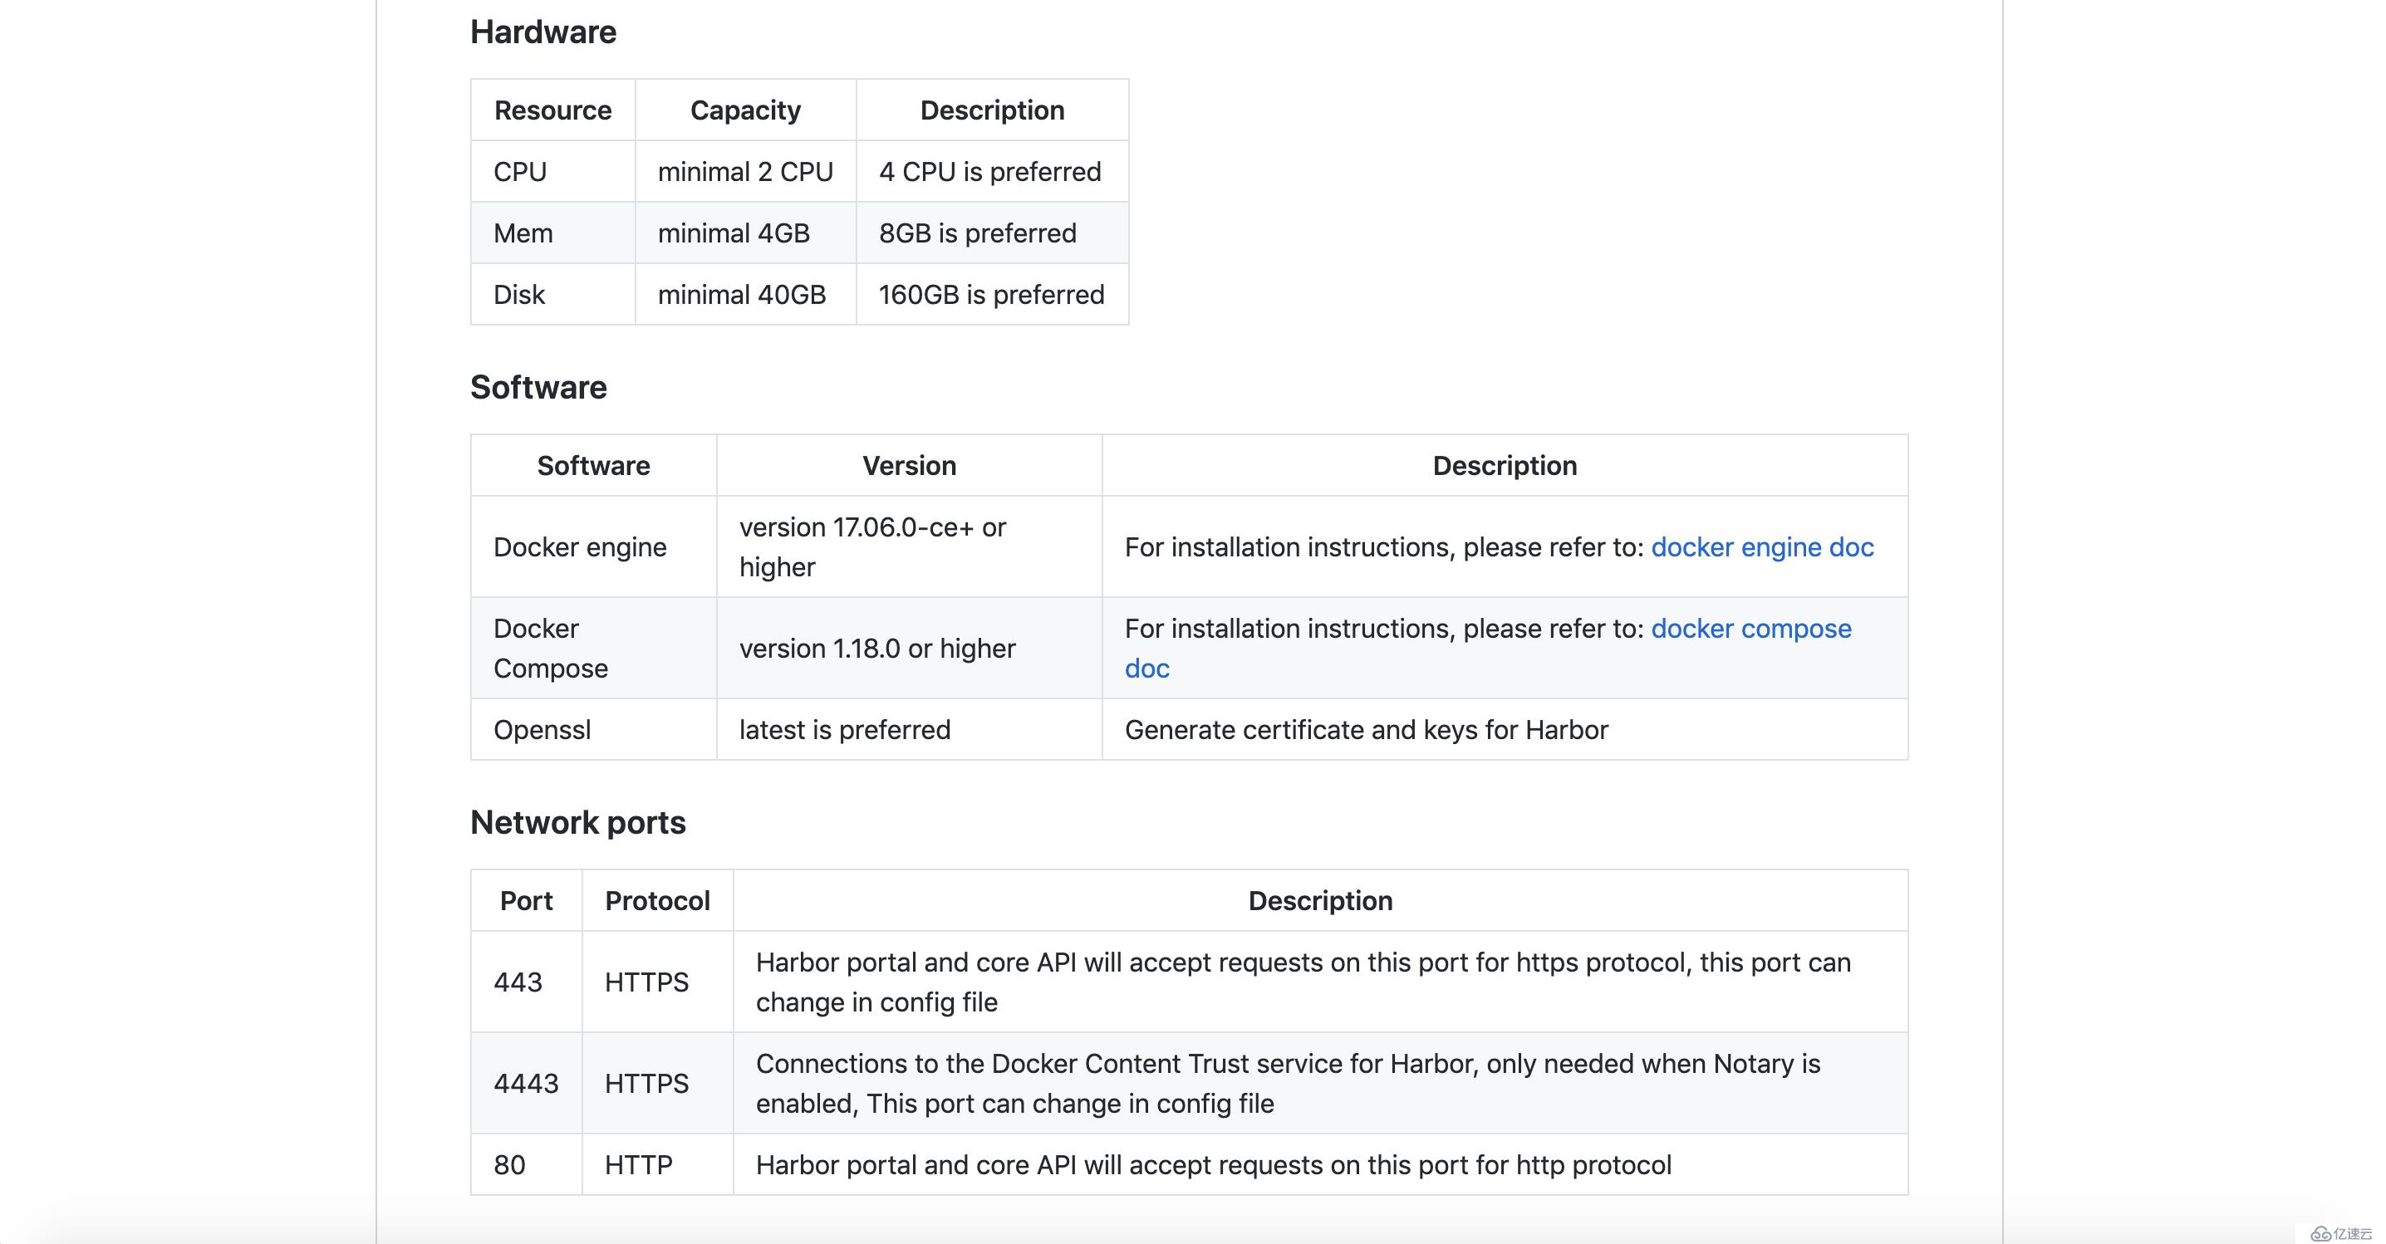Click 'version 17.06.0-ce+ or higher' cell

[x=910, y=547]
